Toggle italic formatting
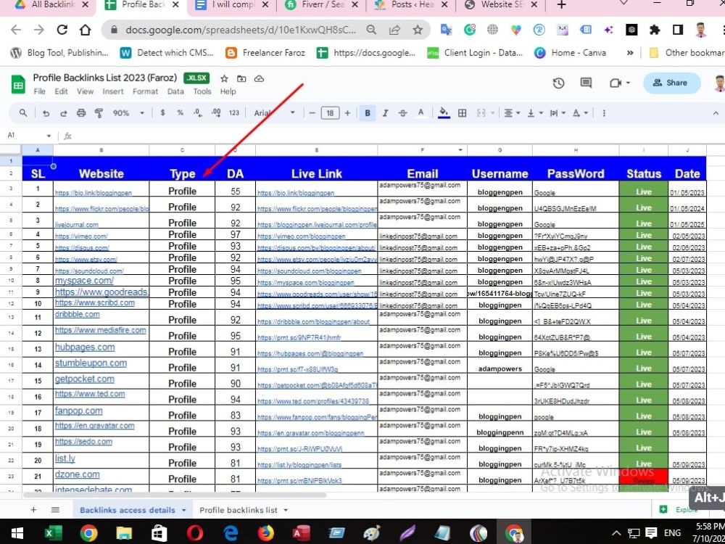The image size is (725, 544). [385, 113]
